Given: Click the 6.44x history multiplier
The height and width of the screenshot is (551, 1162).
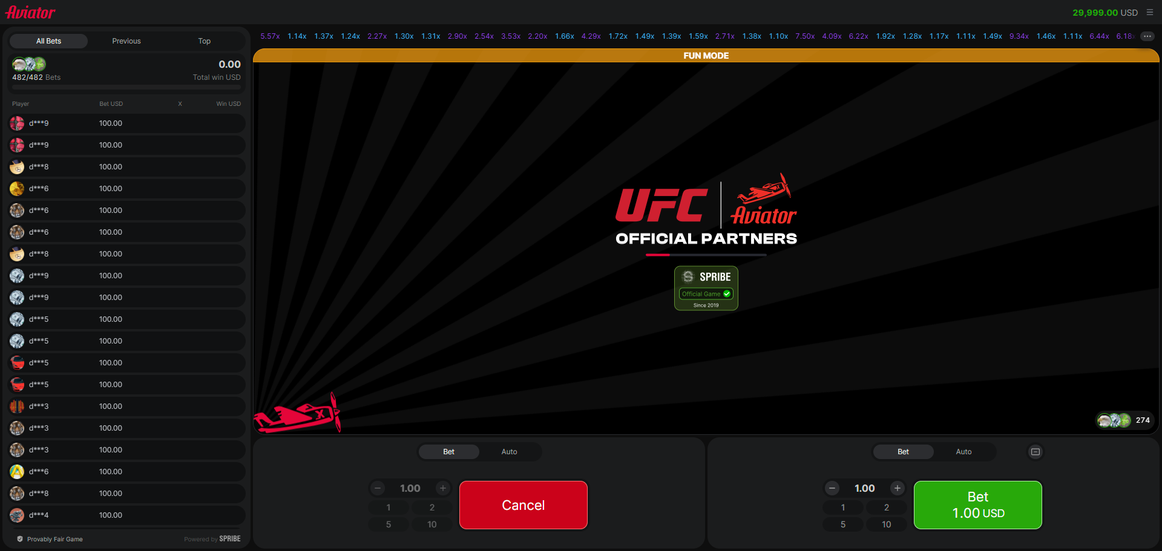Looking at the screenshot, I should tap(1100, 36).
